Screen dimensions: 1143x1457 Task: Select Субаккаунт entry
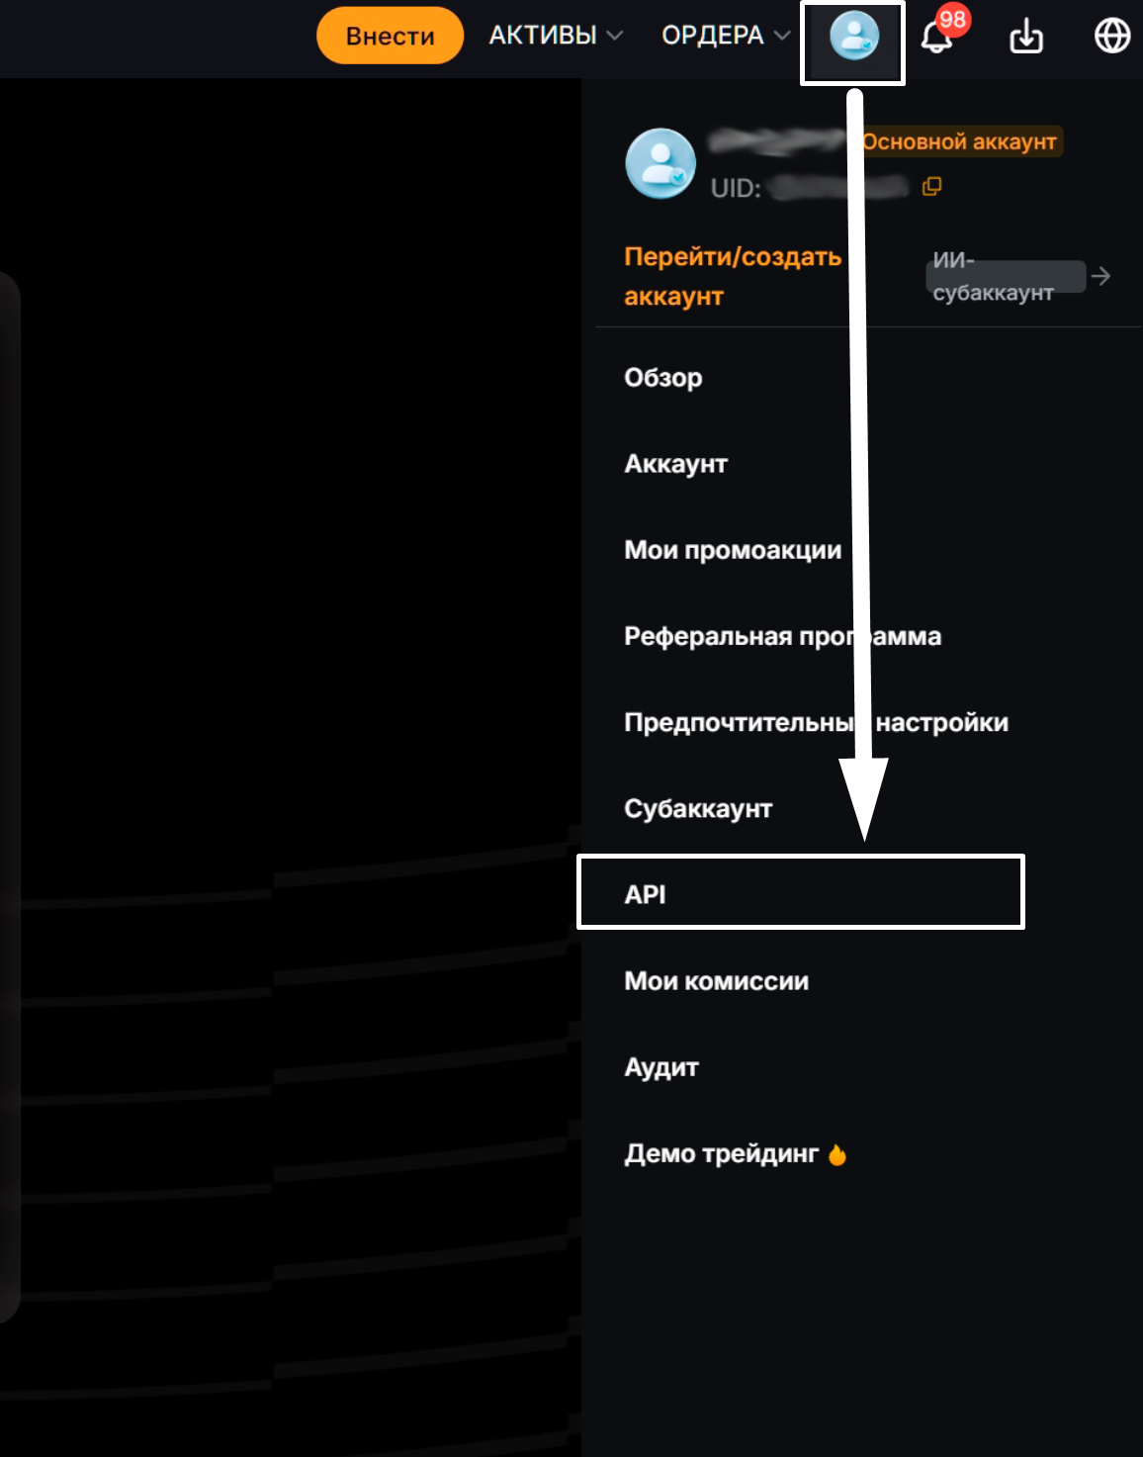tap(698, 809)
